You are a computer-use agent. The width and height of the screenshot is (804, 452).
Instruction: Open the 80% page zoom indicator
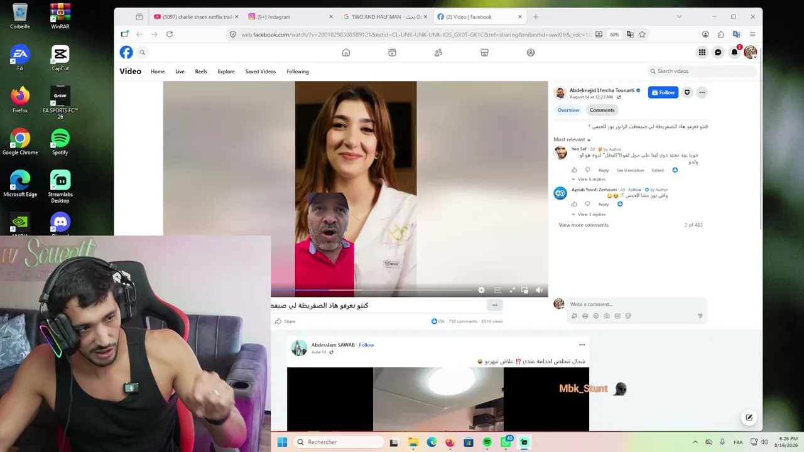(614, 35)
